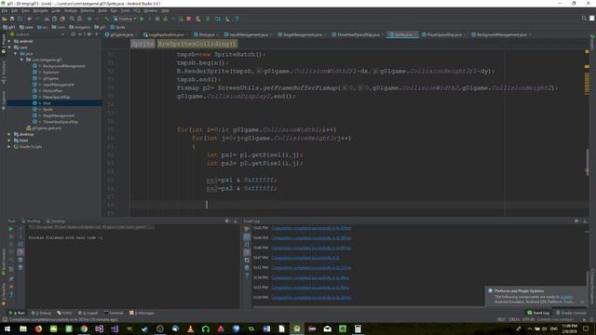Click the AreSpritesColliding() breadcrumb above the code
This screenshot has height=335, width=596.
(197, 44)
